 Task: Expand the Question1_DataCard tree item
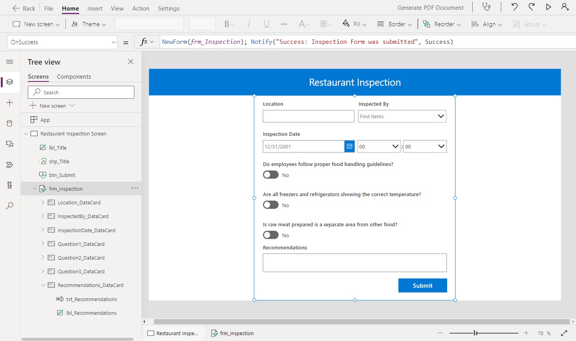(43, 244)
